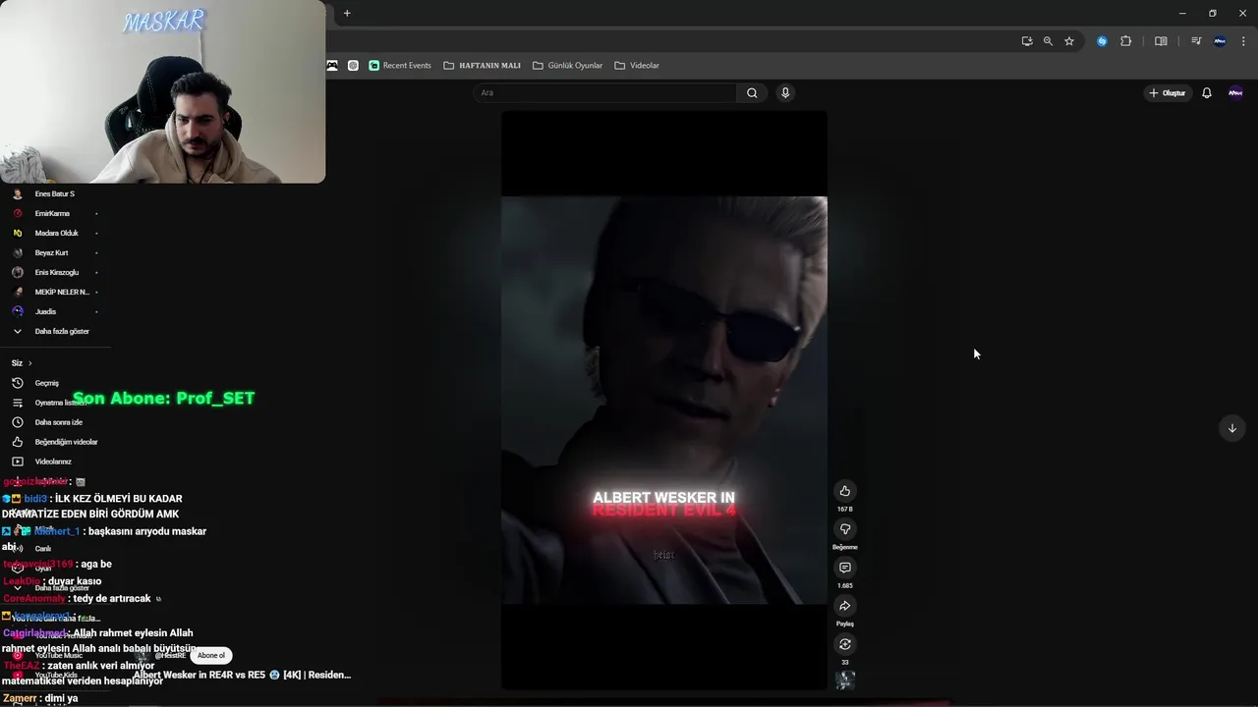The image size is (1258, 707).
Task: Minimize the browser window
Action: [x=1182, y=13]
